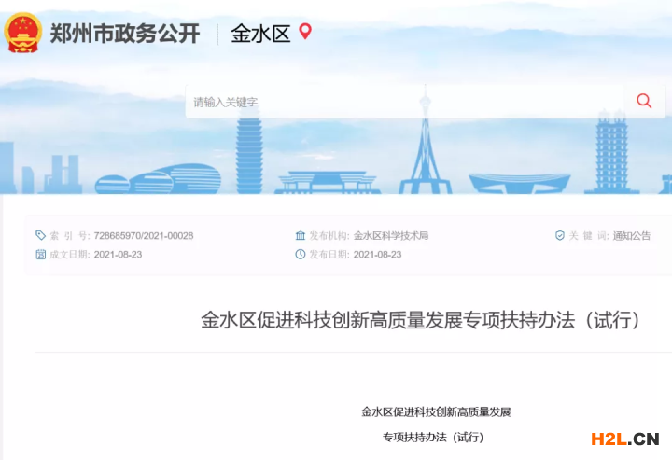
Task: Click the 发布日期 2021-08-23 date value
Action: 378,255
